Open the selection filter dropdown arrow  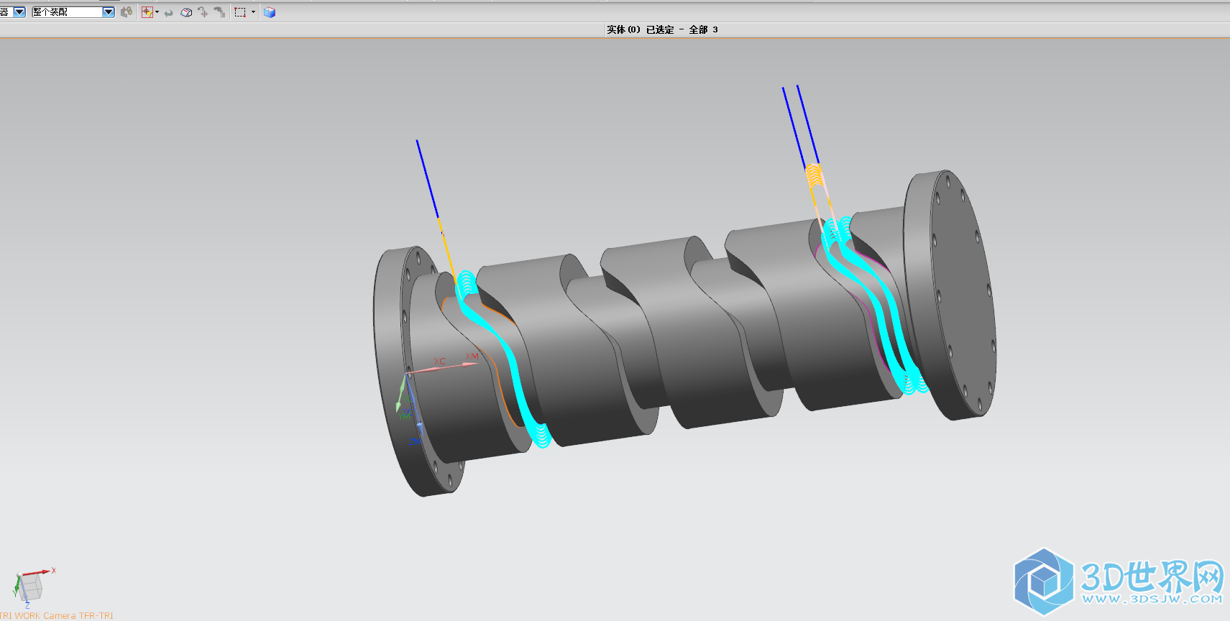pos(157,12)
